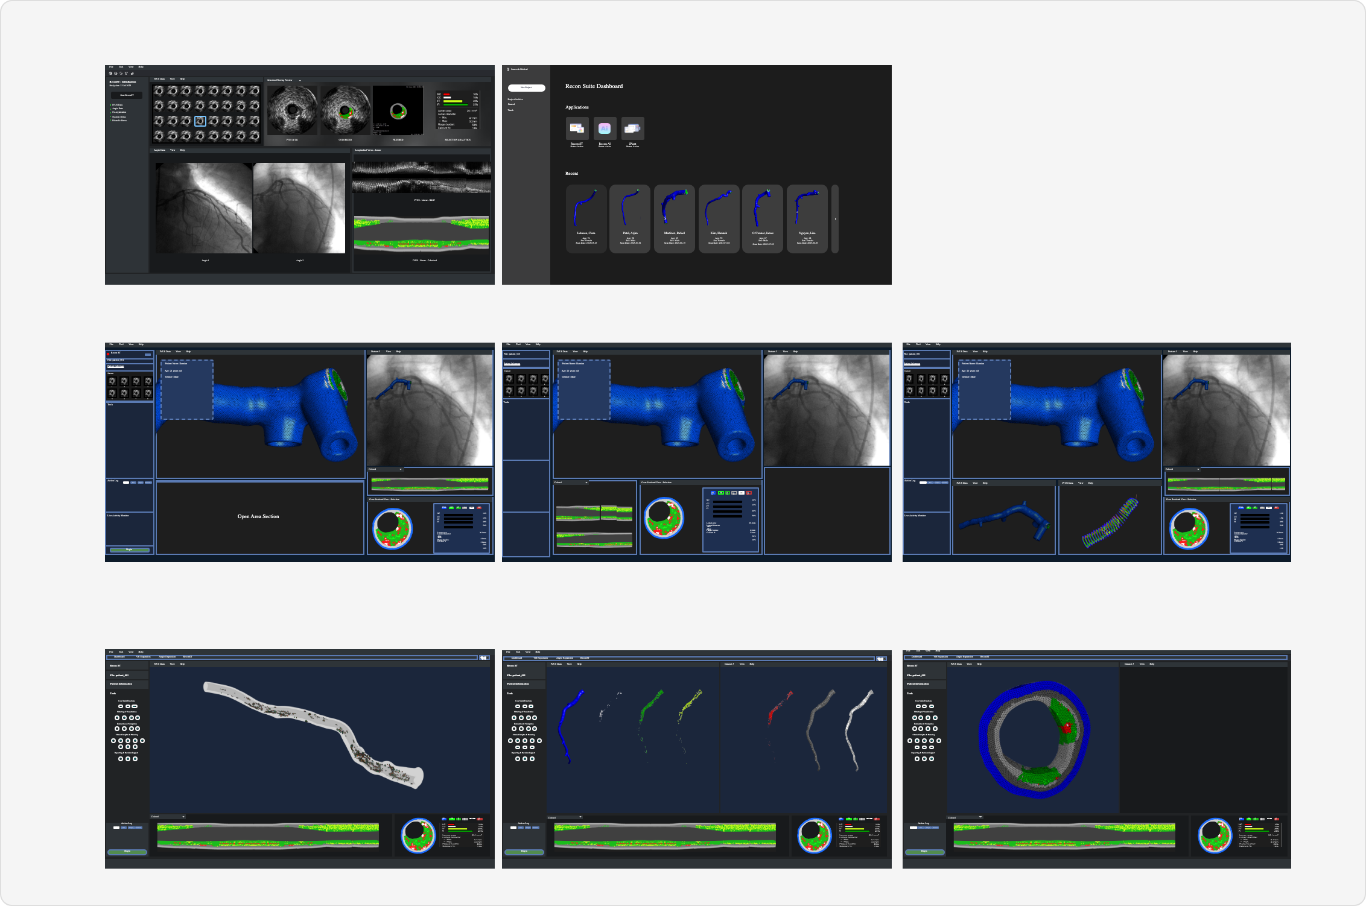
Task: Open Angio Expansion tab in the single gray vessel mockup
Action: (x=167, y=657)
